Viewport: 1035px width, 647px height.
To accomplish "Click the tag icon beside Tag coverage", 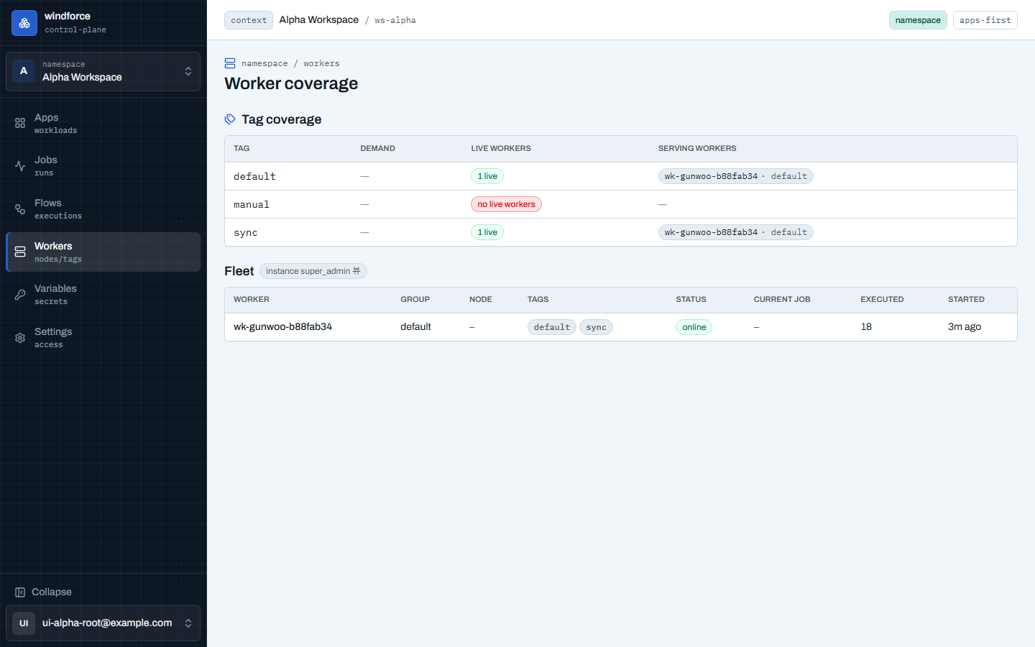I will click(230, 119).
